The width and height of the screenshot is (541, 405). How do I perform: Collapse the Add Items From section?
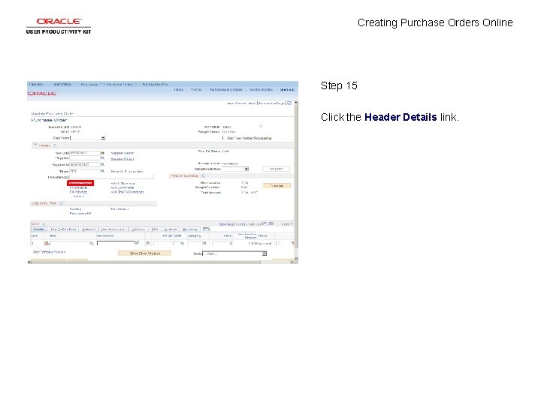(x=61, y=203)
